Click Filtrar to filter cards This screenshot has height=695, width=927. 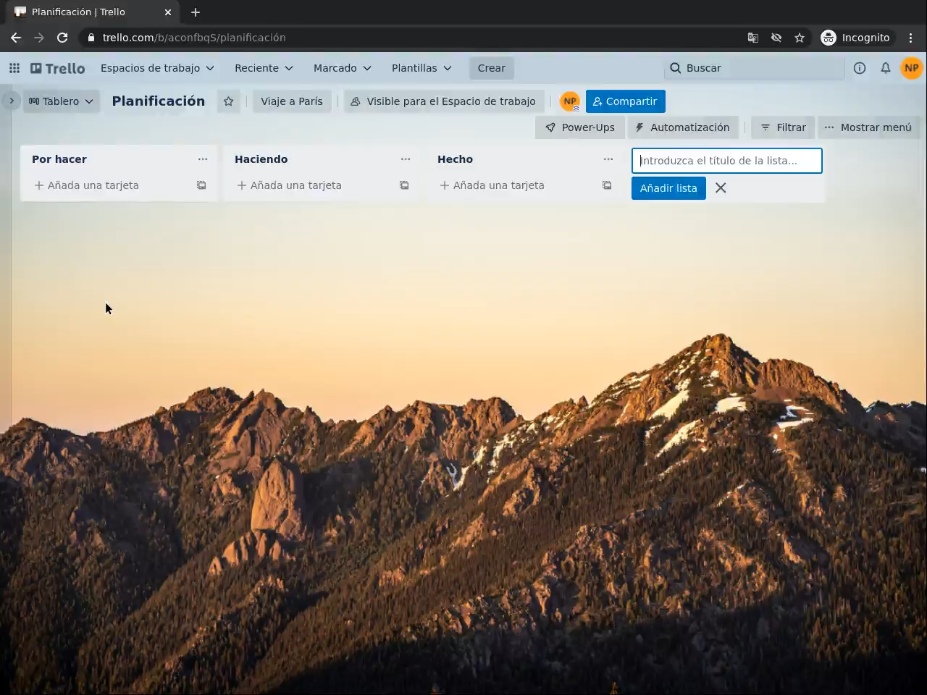tap(783, 127)
